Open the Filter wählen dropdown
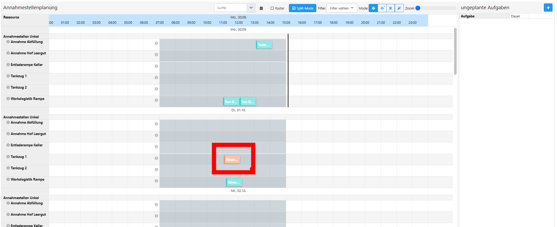557x227 pixels. coord(342,8)
